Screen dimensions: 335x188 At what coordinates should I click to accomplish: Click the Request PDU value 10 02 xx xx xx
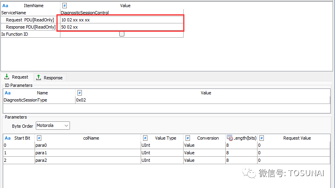[122, 20]
